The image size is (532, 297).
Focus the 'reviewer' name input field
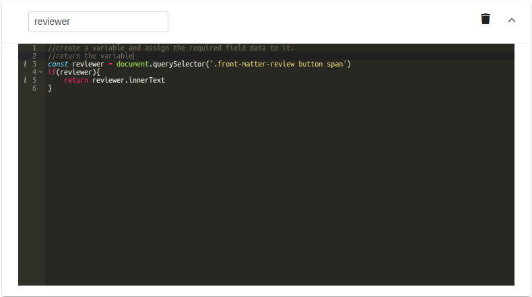pos(98,22)
